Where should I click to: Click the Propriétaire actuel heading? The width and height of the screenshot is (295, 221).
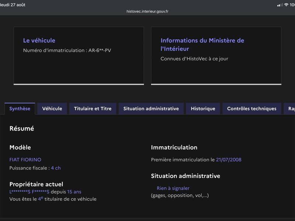[36, 184]
